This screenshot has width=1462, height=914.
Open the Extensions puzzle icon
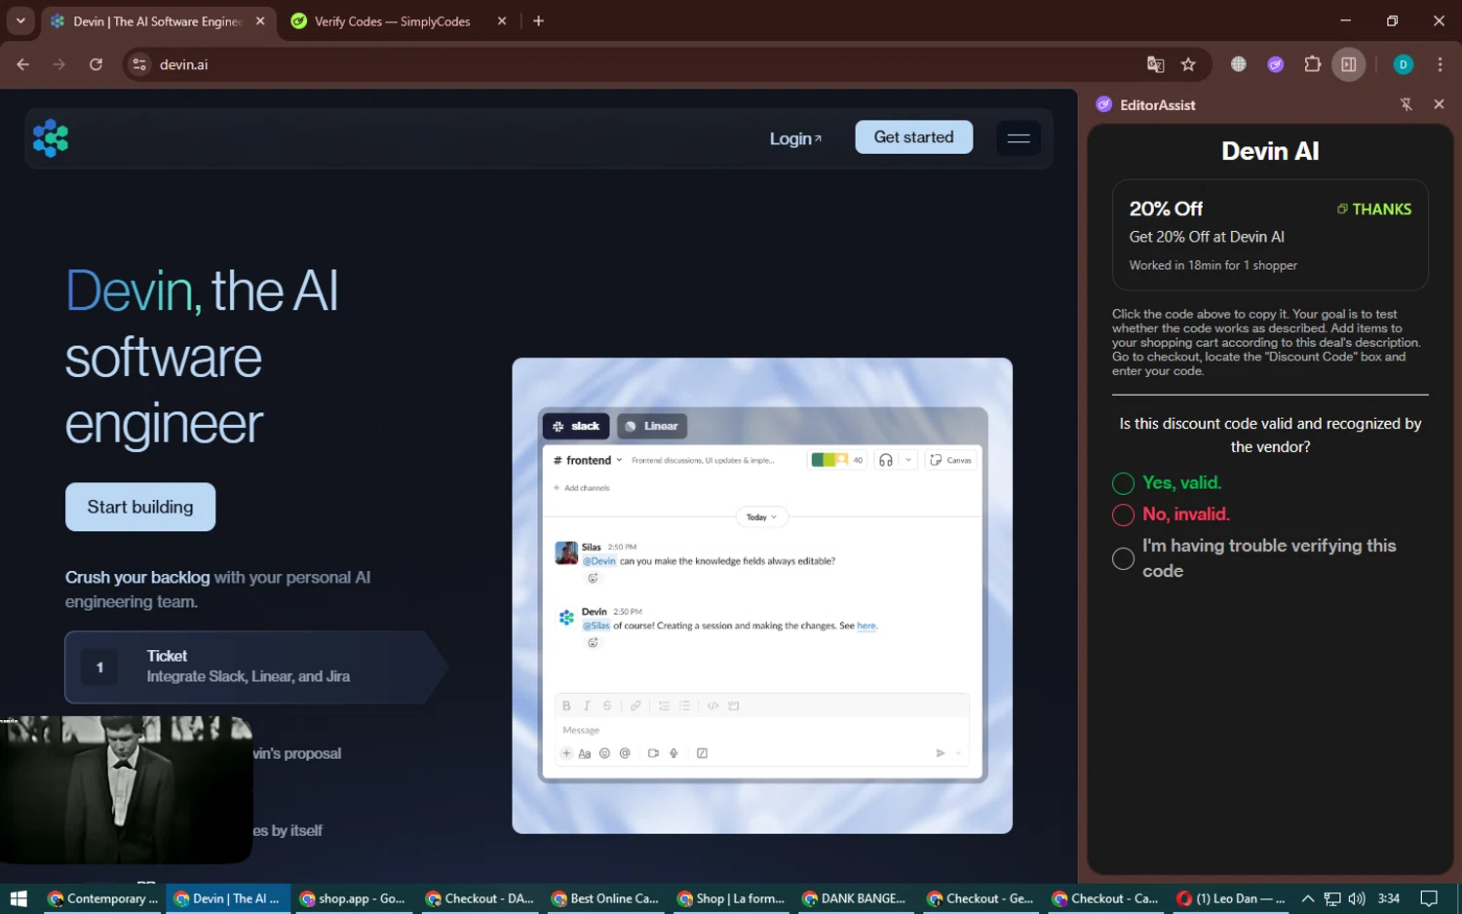[x=1313, y=64]
